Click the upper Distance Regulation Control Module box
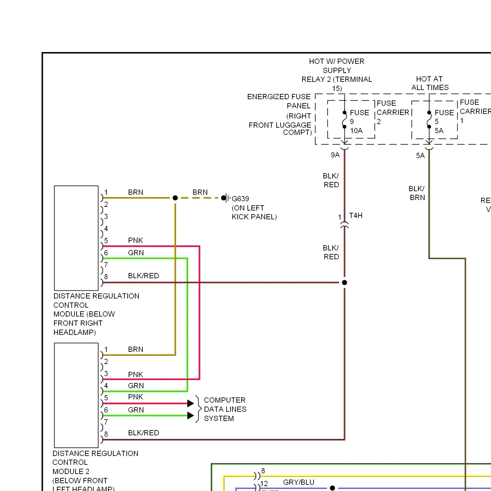The image size is (491, 491). click(x=76, y=238)
